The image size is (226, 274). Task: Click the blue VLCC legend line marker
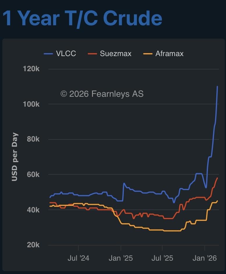click(x=48, y=54)
